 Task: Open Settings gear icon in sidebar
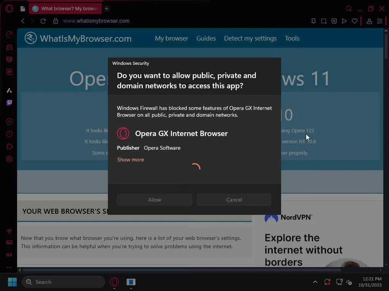(9, 159)
